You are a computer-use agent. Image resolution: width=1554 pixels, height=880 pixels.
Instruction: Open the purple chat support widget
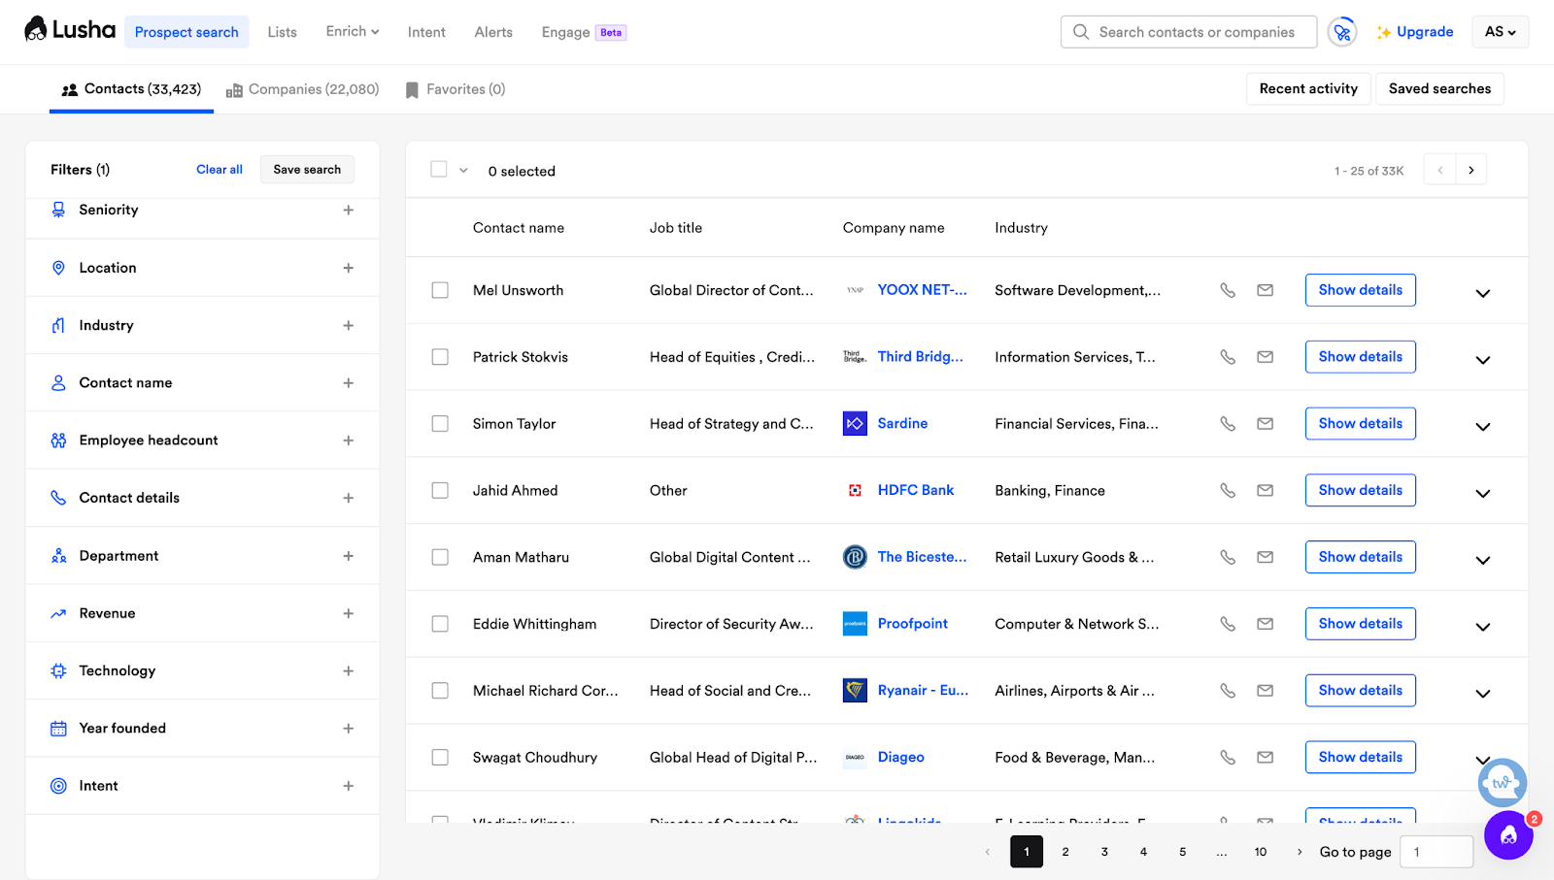click(1508, 834)
